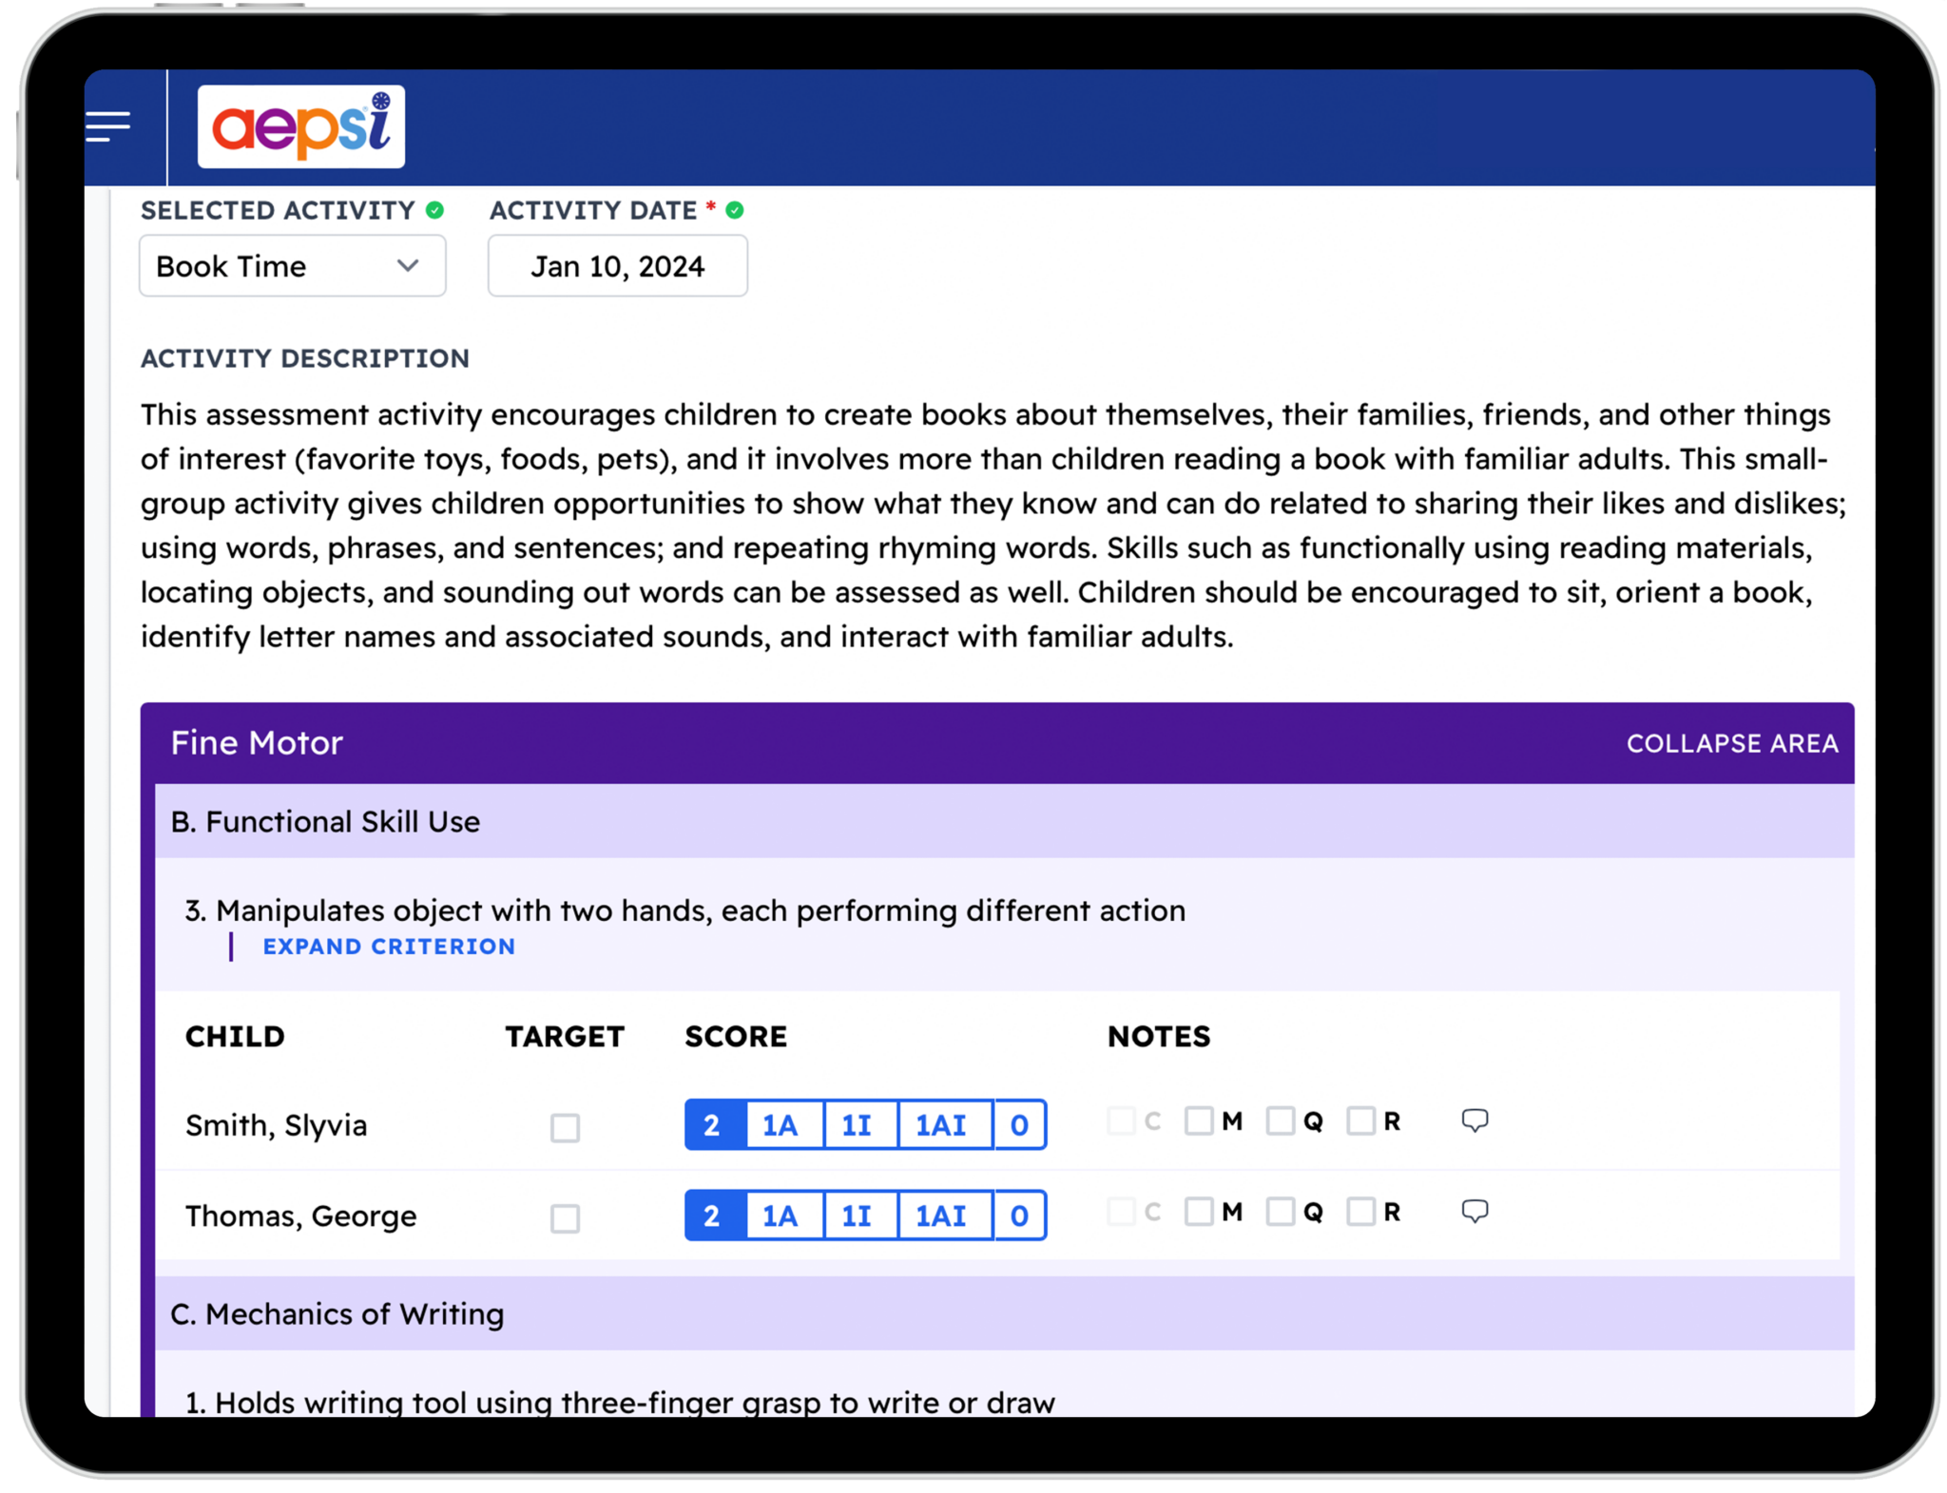Click the aepsi logo
The width and height of the screenshot is (1947, 1493).
click(300, 126)
